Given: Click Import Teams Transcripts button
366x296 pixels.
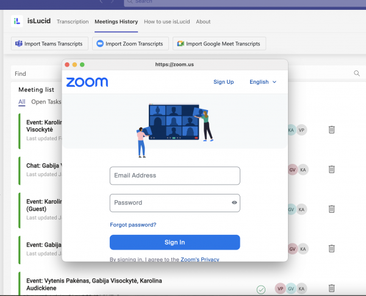Looking at the screenshot, I should click(x=49, y=43).
